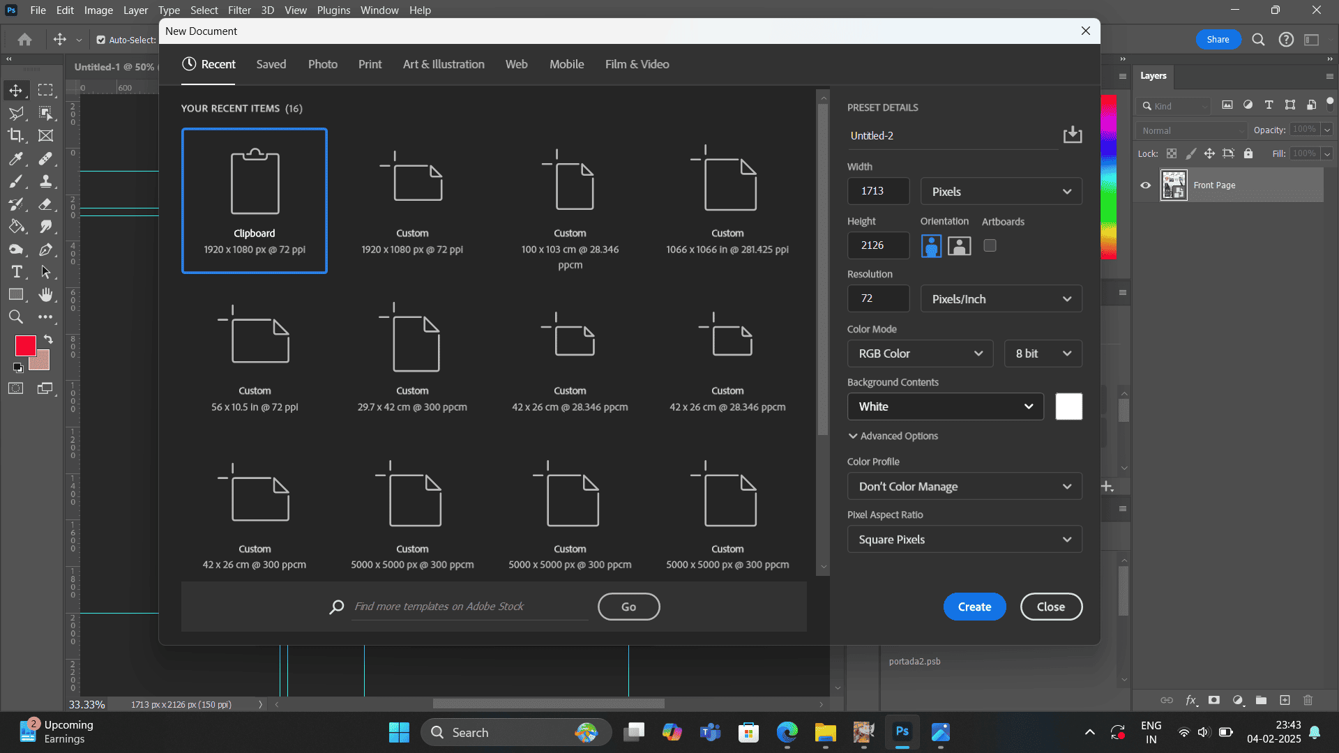Viewport: 1339px width, 753px height.
Task: Select the Smudge tool
Action: 45,227
